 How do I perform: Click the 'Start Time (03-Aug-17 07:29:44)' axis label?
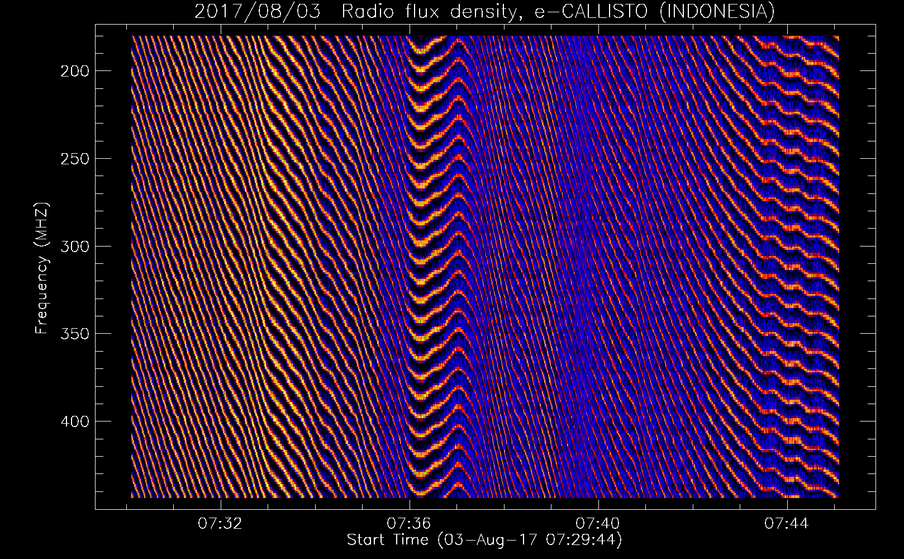[x=484, y=540]
